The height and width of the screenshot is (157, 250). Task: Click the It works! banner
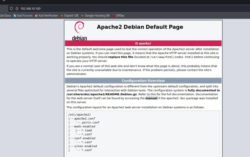point(143,43)
